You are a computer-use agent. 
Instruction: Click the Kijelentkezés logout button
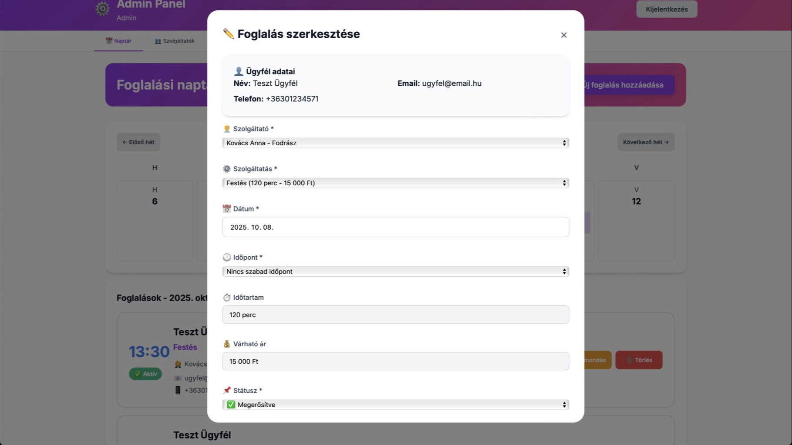tap(667, 9)
